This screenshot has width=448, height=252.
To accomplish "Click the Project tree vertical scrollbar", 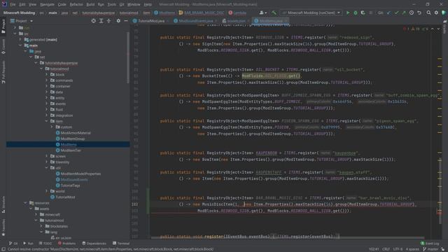I will point(128,57).
